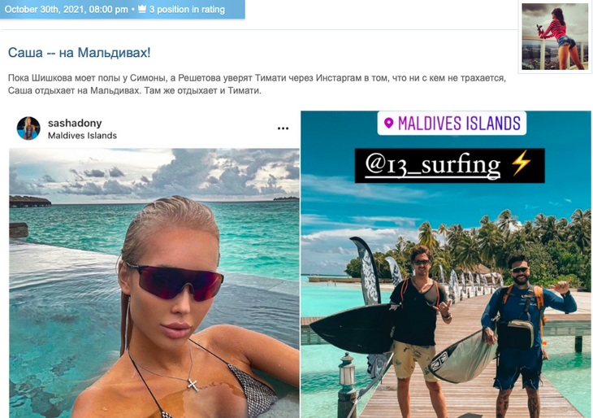Click the post description paragraph text
The image size is (593, 418).
(257, 85)
